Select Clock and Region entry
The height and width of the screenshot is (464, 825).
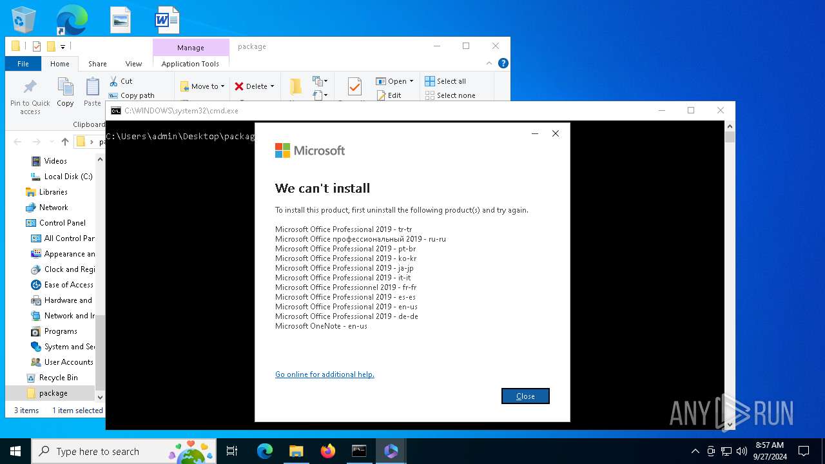pyautogui.click(x=63, y=269)
